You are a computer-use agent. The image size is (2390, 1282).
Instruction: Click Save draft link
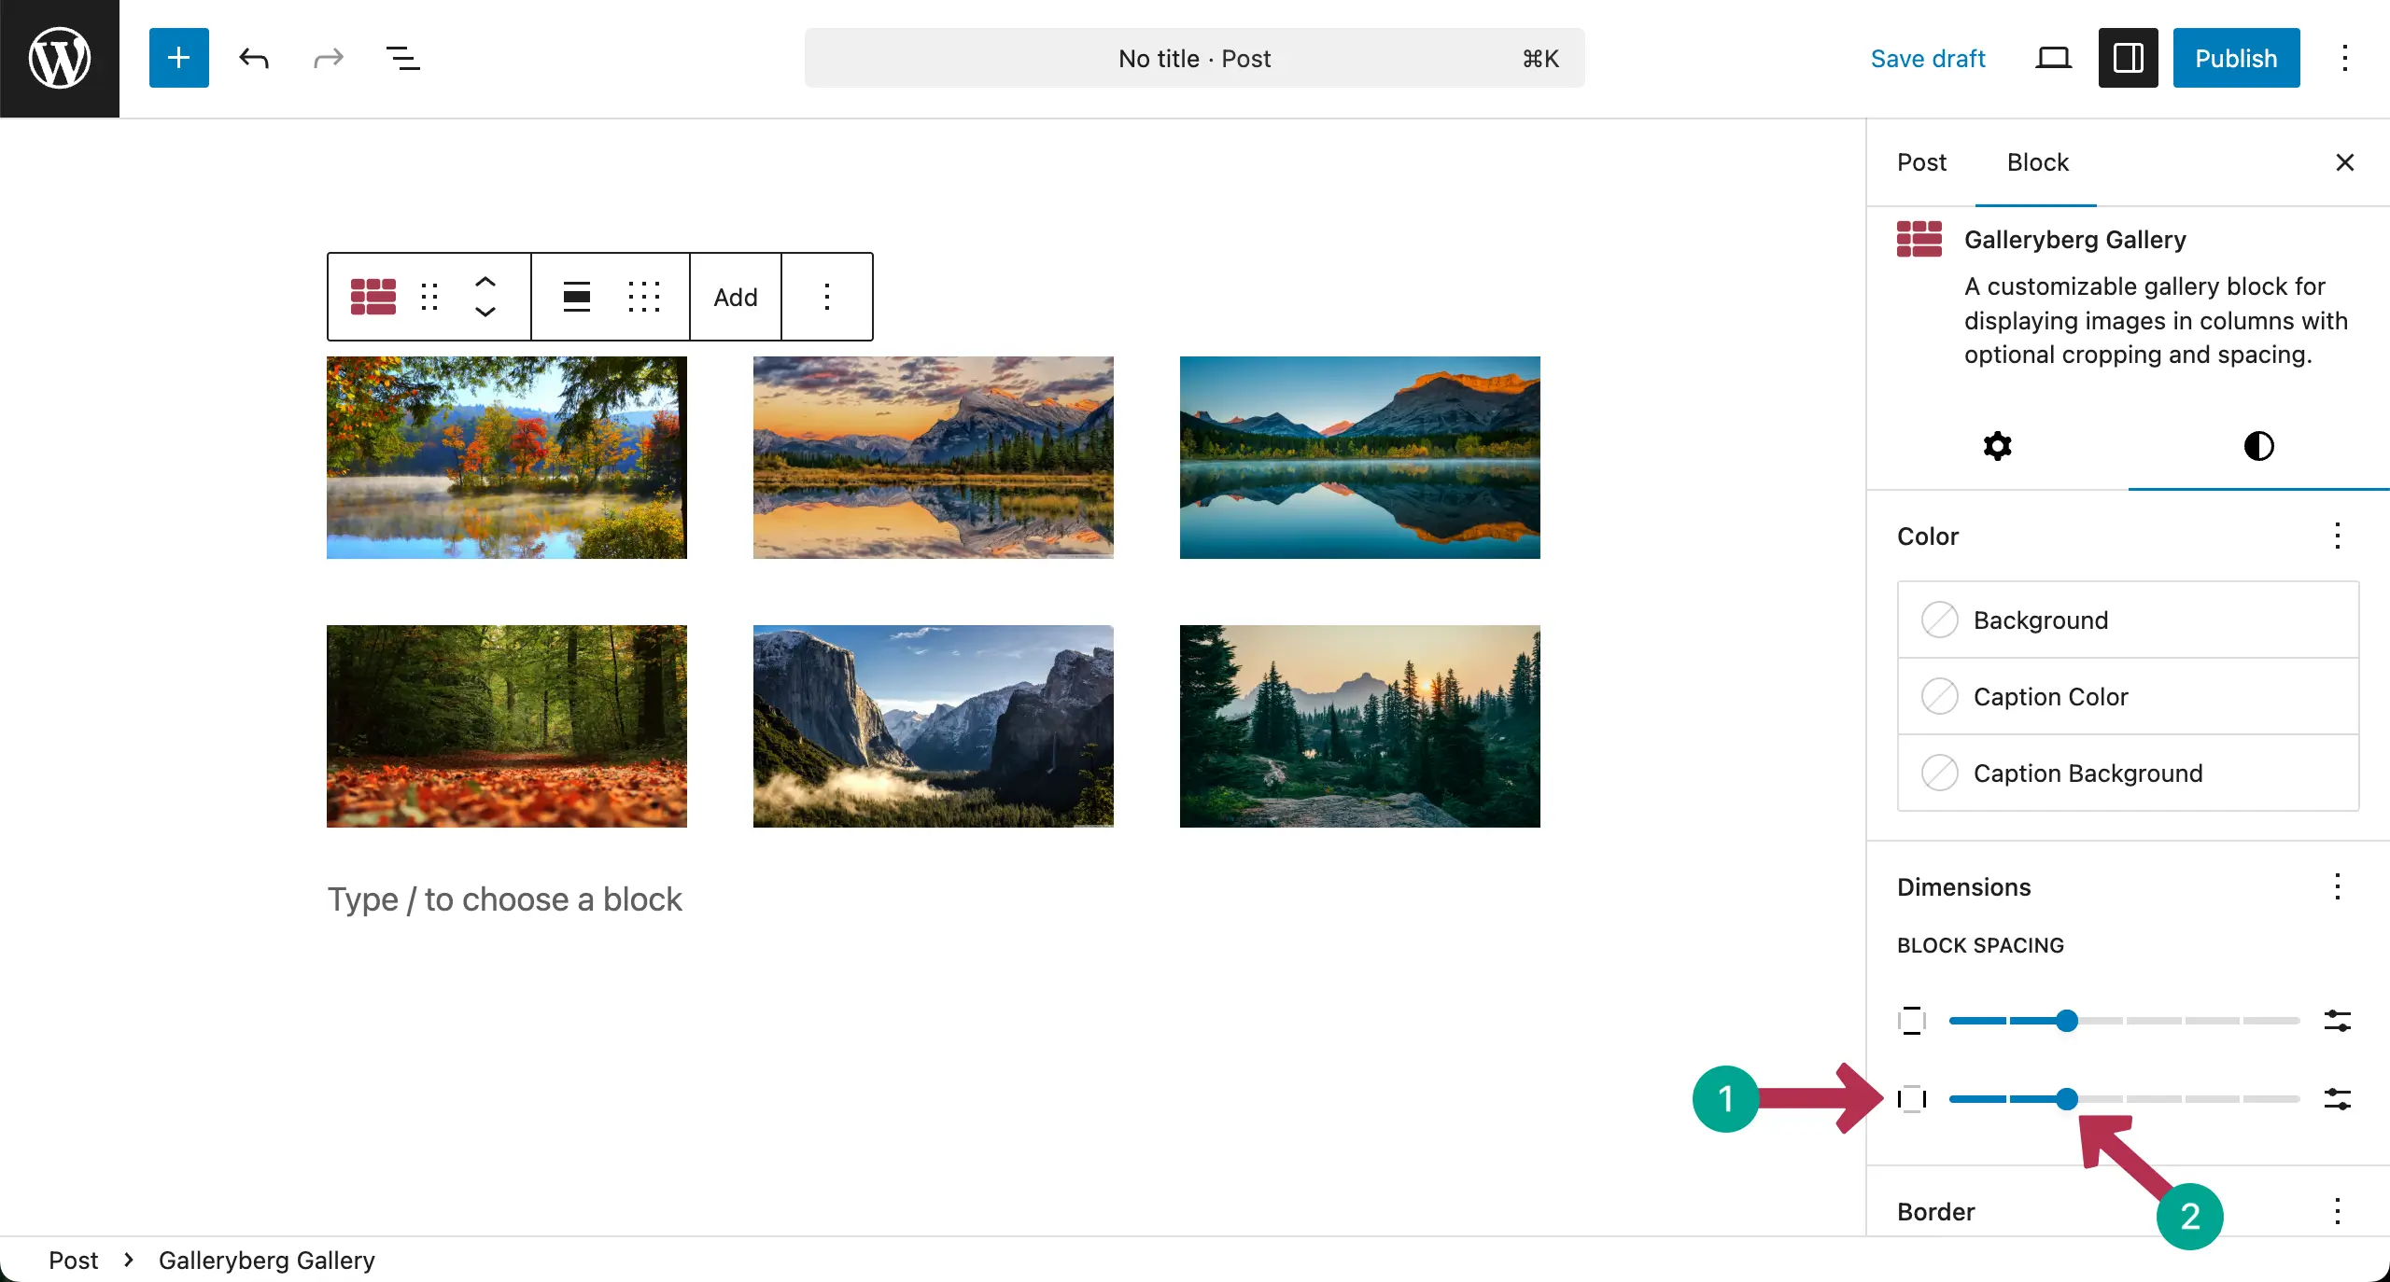pyautogui.click(x=1927, y=58)
